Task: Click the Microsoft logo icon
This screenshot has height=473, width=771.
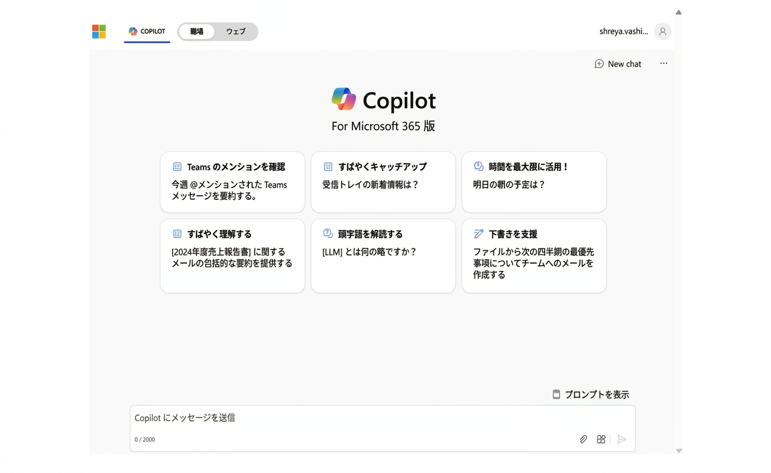Action: 99,31
